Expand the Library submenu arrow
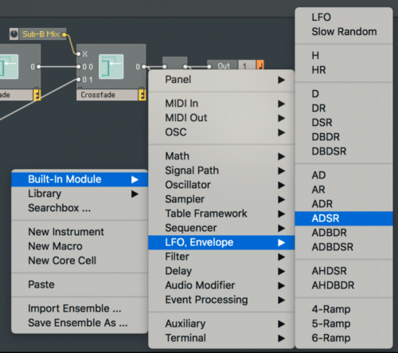The width and height of the screenshot is (398, 353). point(135,194)
